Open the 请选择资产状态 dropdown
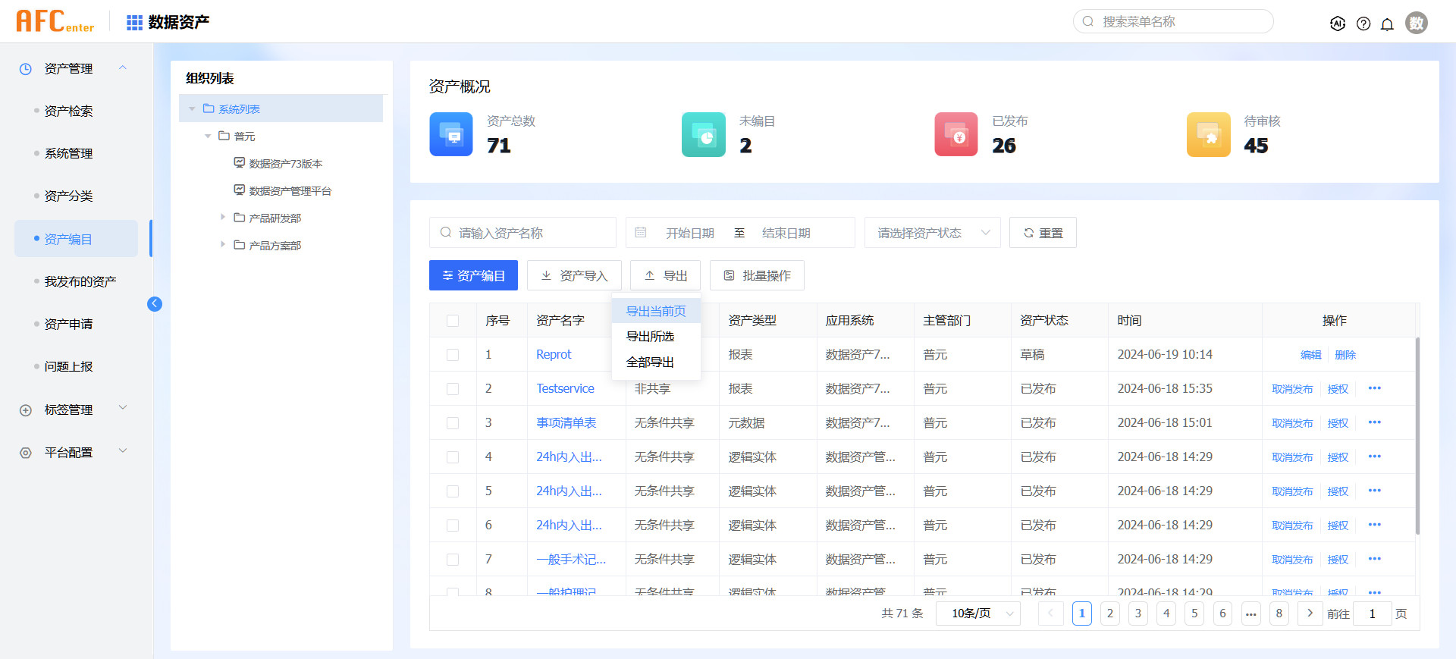The width and height of the screenshot is (1456, 659). click(x=933, y=233)
